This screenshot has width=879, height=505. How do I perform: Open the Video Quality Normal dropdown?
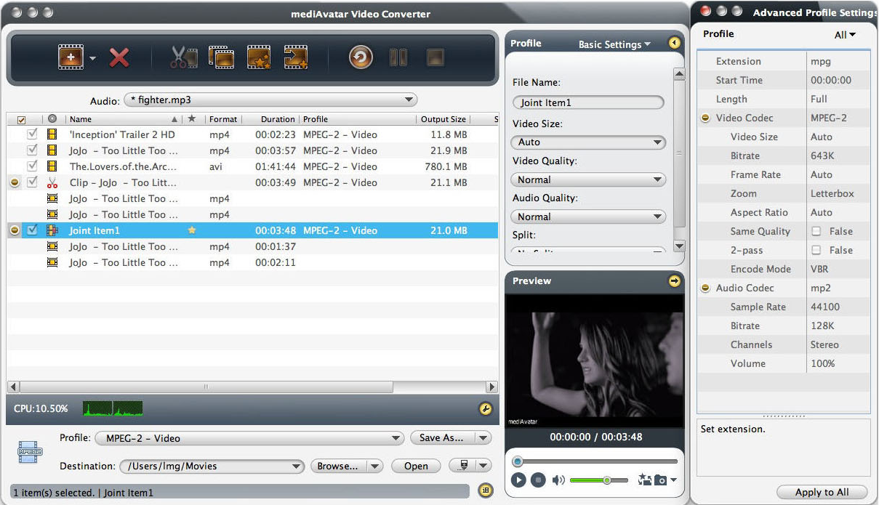(x=588, y=179)
